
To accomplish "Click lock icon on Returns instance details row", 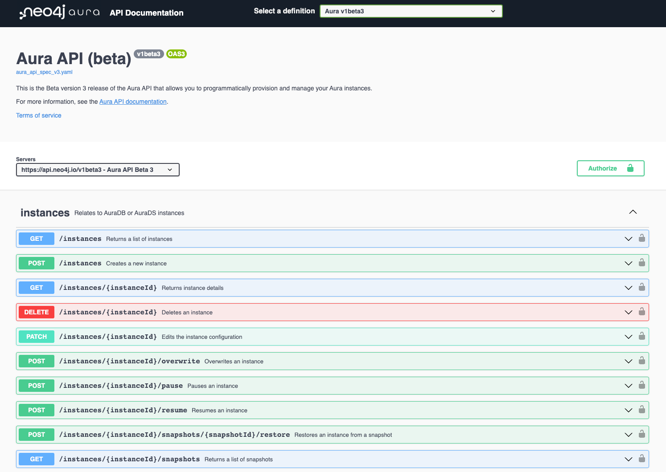I will [x=641, y=287].
